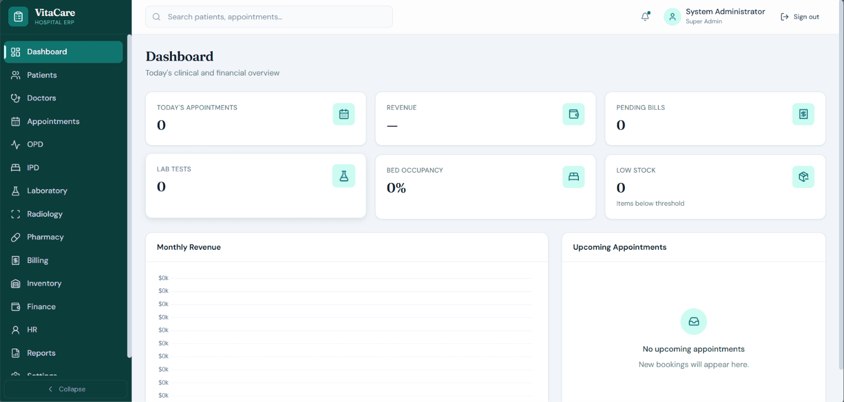
Task: Click the 0% Bed Occupancy value
Action: pyautogui.click(x=397, y=188)
